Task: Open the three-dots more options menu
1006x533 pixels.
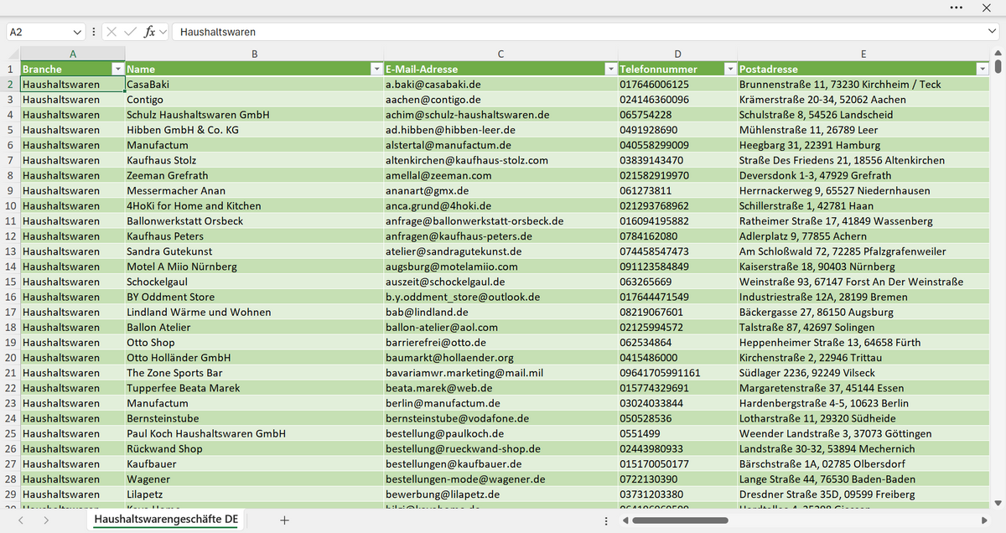Action: tap(957, 8)
